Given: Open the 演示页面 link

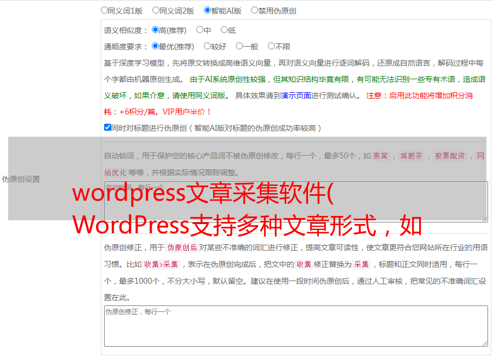Looking at the screenshot, I should point(296,95).
